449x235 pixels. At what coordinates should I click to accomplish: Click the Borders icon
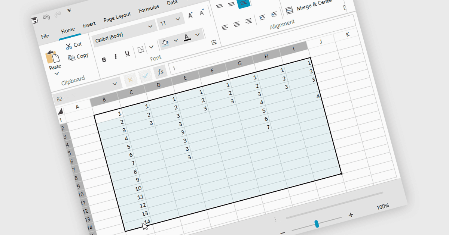tap(141, 50)
